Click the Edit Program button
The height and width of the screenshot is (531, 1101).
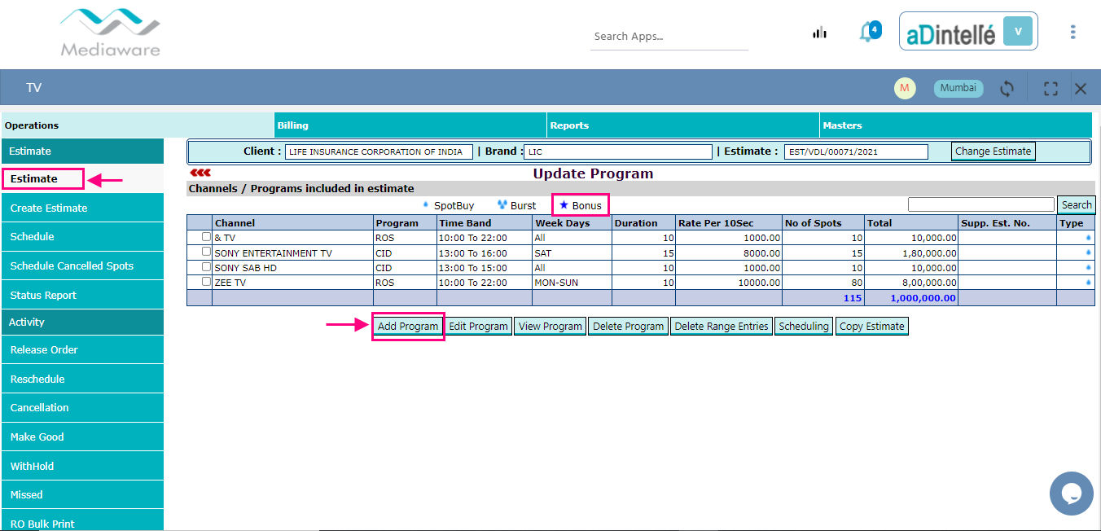(x=478, y=326)
